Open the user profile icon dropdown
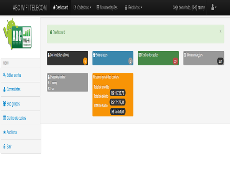Image resolution: width=230 pixels, height=172 pixels. (x=214, y=7)
